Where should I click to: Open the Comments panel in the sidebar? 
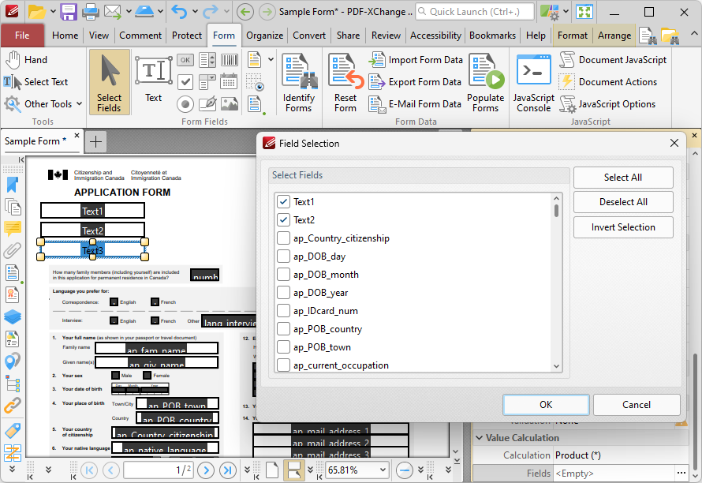(x=12, y=230)
